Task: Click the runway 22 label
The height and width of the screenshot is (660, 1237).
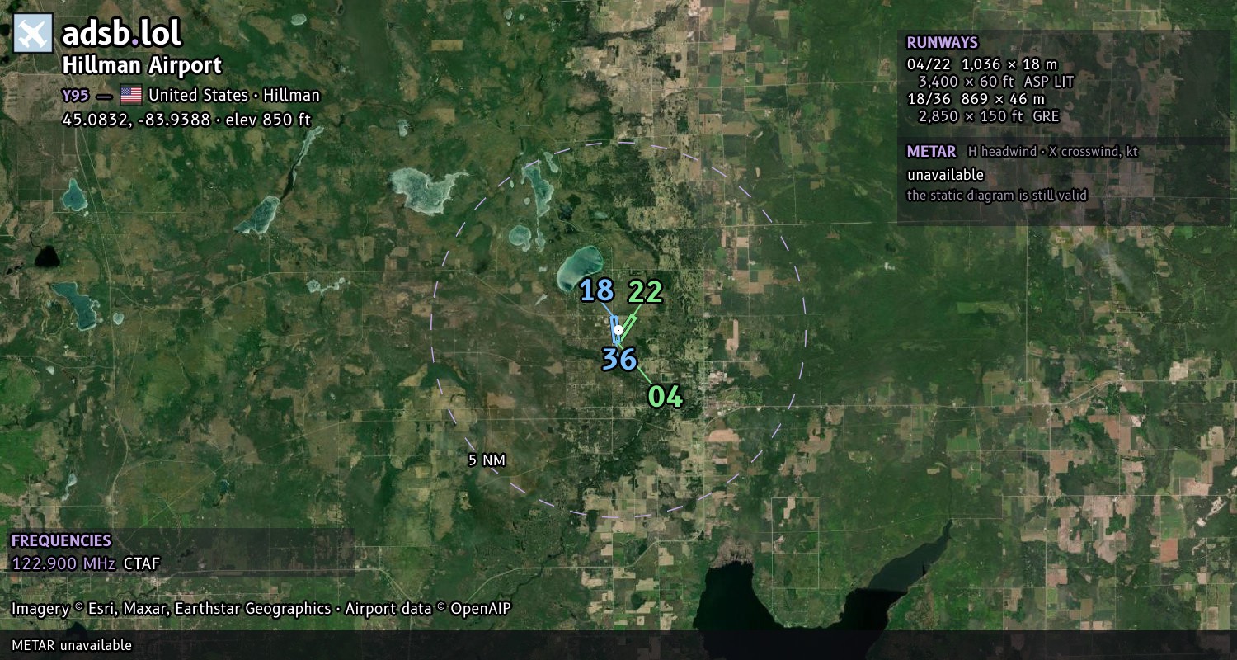Action: pyautogui.click(x=645, y=291)
